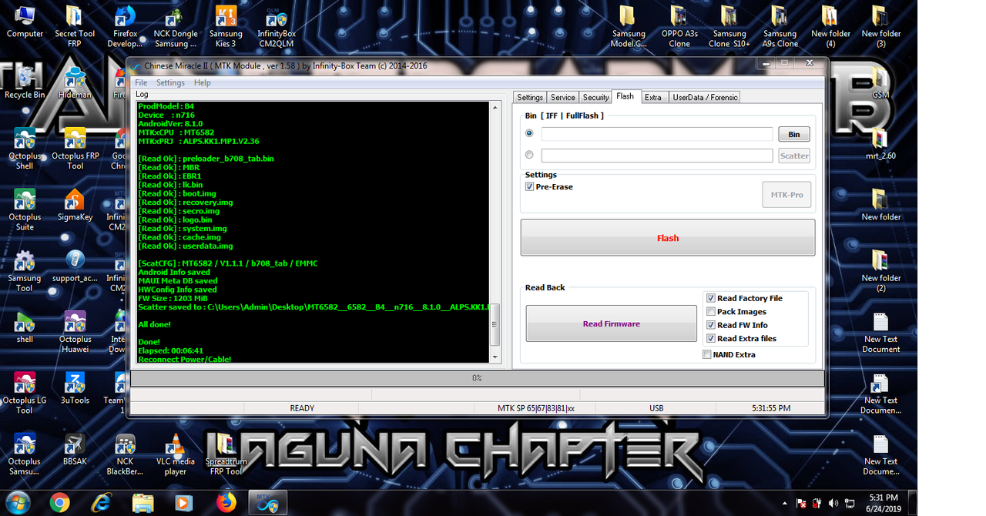Open Samsung Model folder on desktop
986x516 pixels.
pyautogui.click(x=629, y=27)
